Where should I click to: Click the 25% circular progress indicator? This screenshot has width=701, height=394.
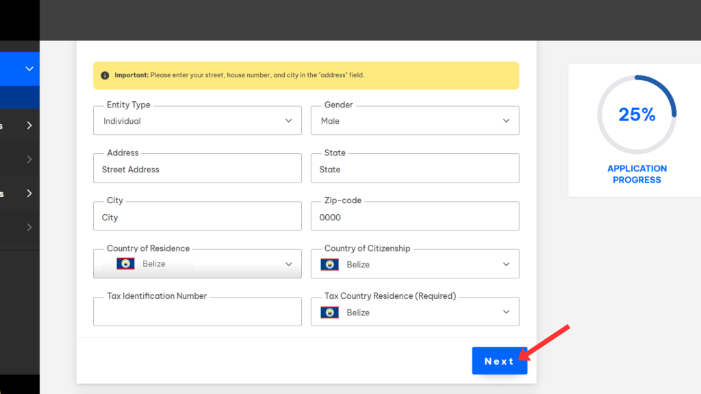[637, 114]
